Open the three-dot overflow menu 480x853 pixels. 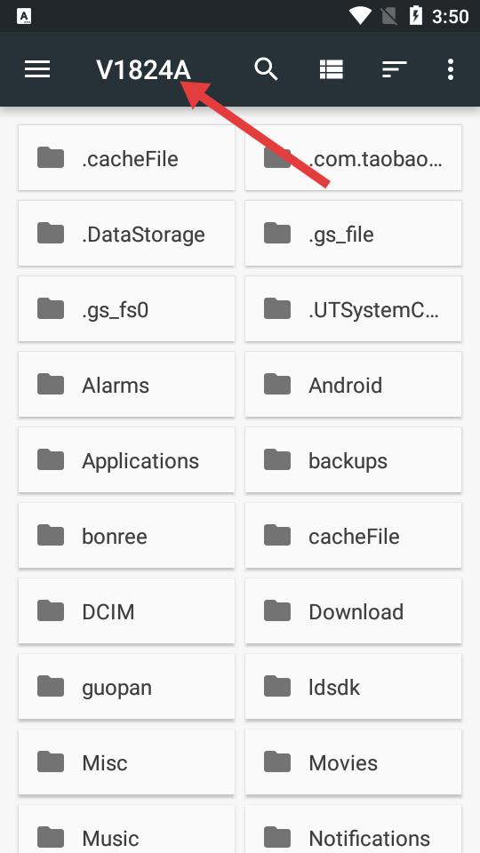(450, 69)
